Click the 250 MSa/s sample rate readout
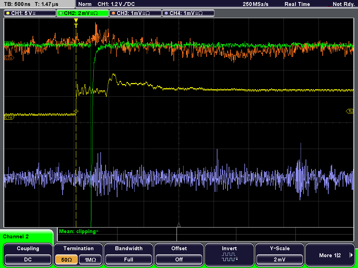358x268 pixels. (256, 4)
